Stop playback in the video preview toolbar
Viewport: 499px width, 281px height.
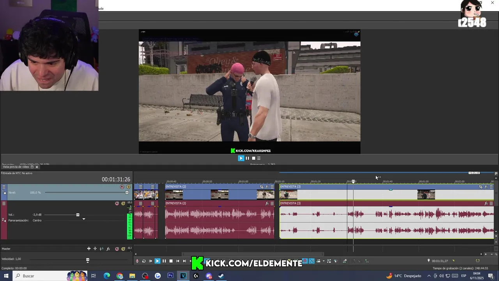(x=253, y=158)
